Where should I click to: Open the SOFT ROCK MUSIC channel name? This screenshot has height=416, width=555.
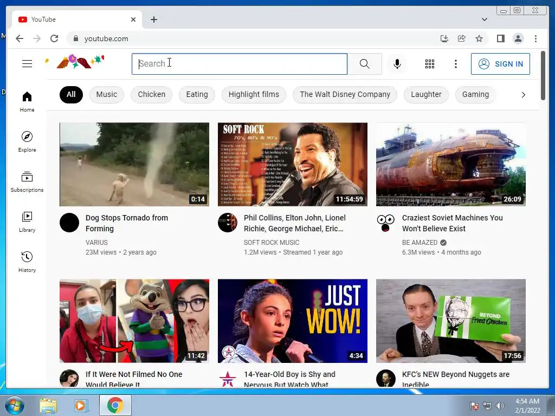(272, 242)
